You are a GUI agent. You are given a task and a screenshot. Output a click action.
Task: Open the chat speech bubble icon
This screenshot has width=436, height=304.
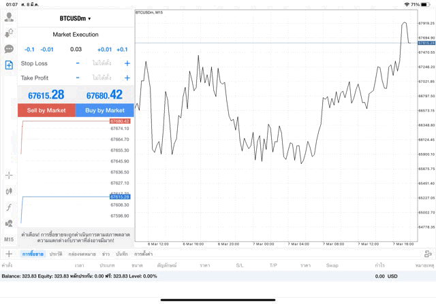[9, 49]
